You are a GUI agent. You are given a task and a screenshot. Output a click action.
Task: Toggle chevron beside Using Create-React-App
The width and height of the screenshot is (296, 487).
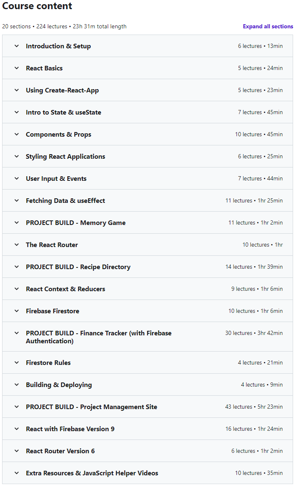coord(17,90)
